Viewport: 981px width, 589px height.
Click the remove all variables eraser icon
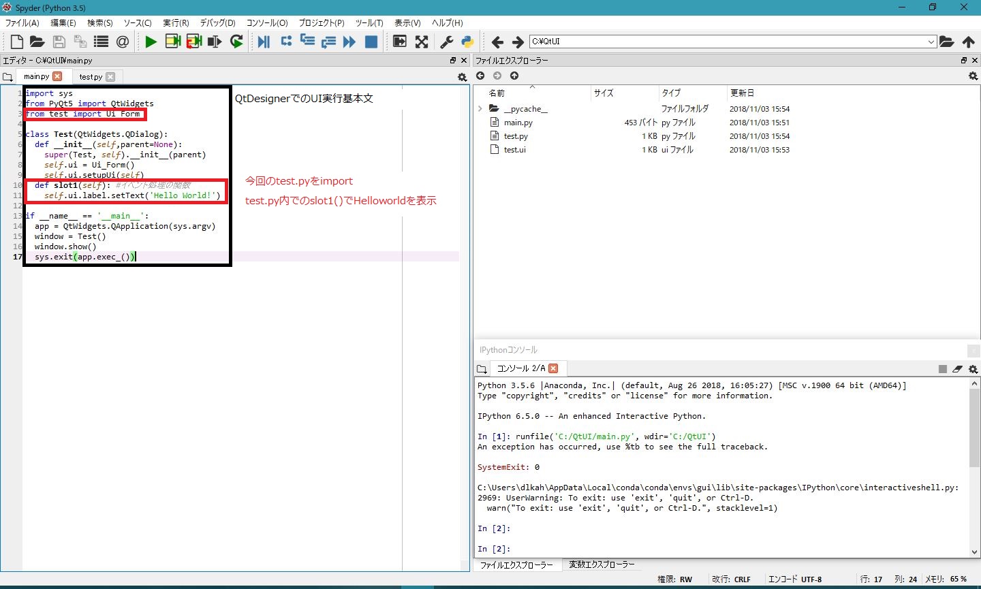click(956, 368)
